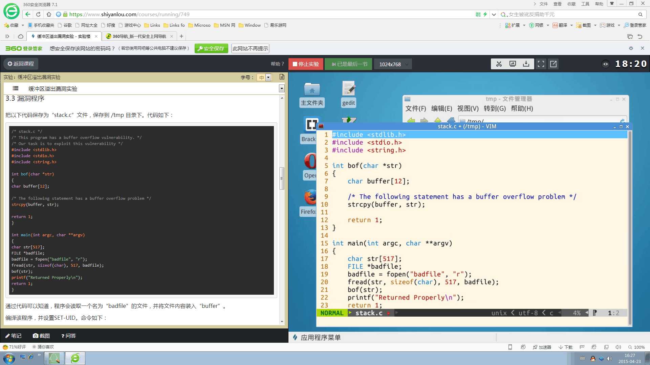This screenshot has width=650, height=365.
Task: Click the 加速器 accelerator in status bar
Action: point(542,347)
